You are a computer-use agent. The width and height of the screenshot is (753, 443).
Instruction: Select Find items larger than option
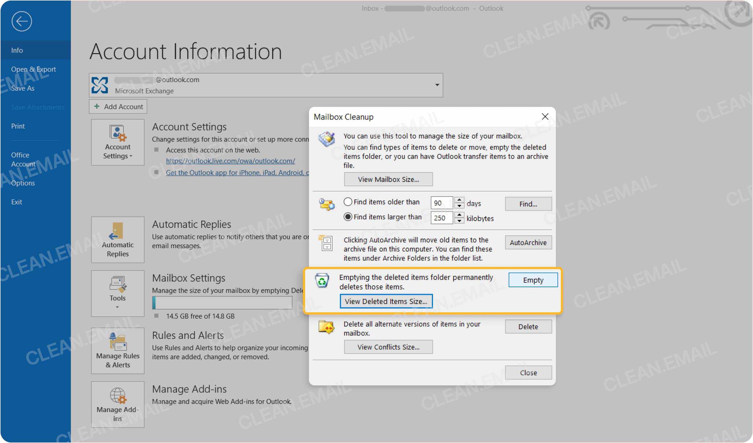(x=347, y=217)
